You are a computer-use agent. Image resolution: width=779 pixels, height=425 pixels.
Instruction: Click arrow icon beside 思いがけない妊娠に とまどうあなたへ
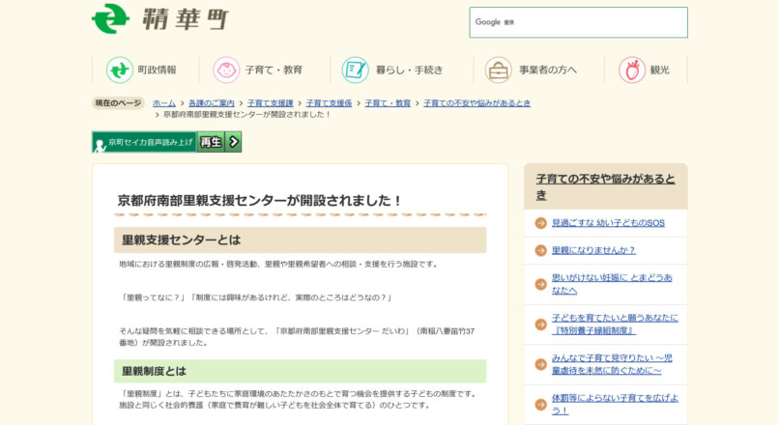pos(540,284)
